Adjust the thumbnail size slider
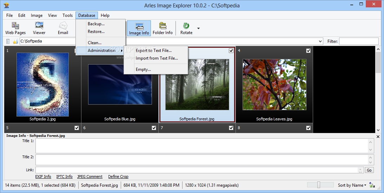 (319, 185)
